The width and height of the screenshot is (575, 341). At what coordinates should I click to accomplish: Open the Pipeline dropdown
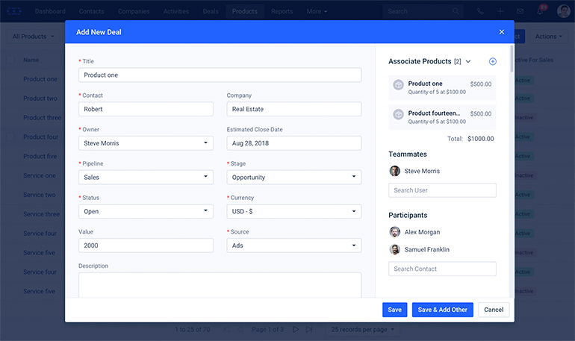click(146, 178)
